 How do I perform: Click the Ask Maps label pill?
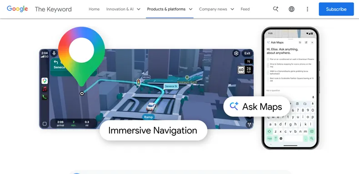click(x=257, y=106)
